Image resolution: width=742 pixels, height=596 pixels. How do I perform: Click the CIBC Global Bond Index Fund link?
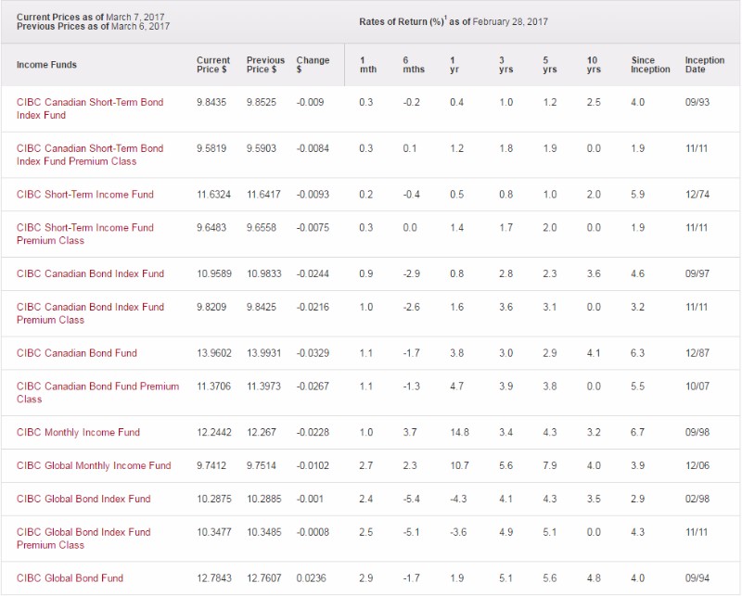pyautogui.click(x=83, y=499)
